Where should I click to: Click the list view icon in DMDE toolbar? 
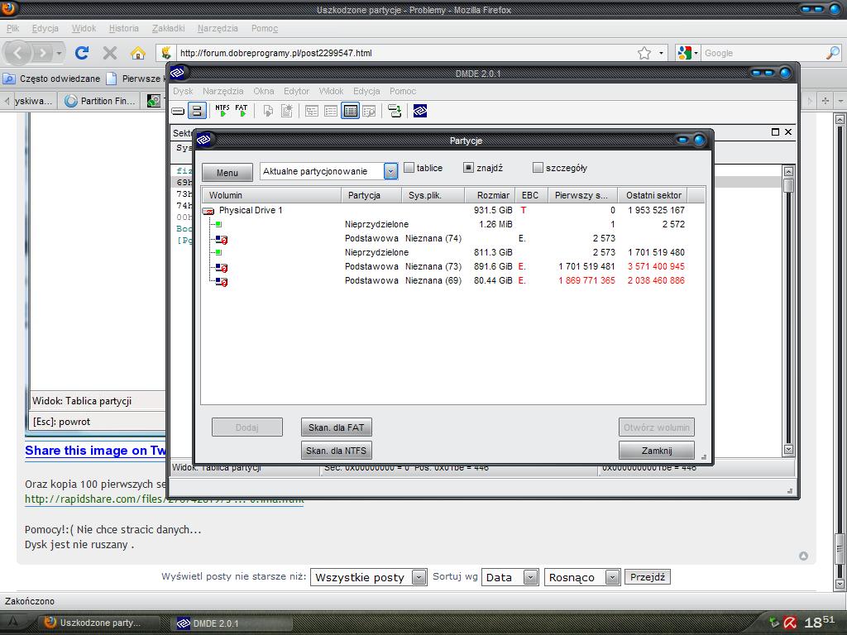331,112
